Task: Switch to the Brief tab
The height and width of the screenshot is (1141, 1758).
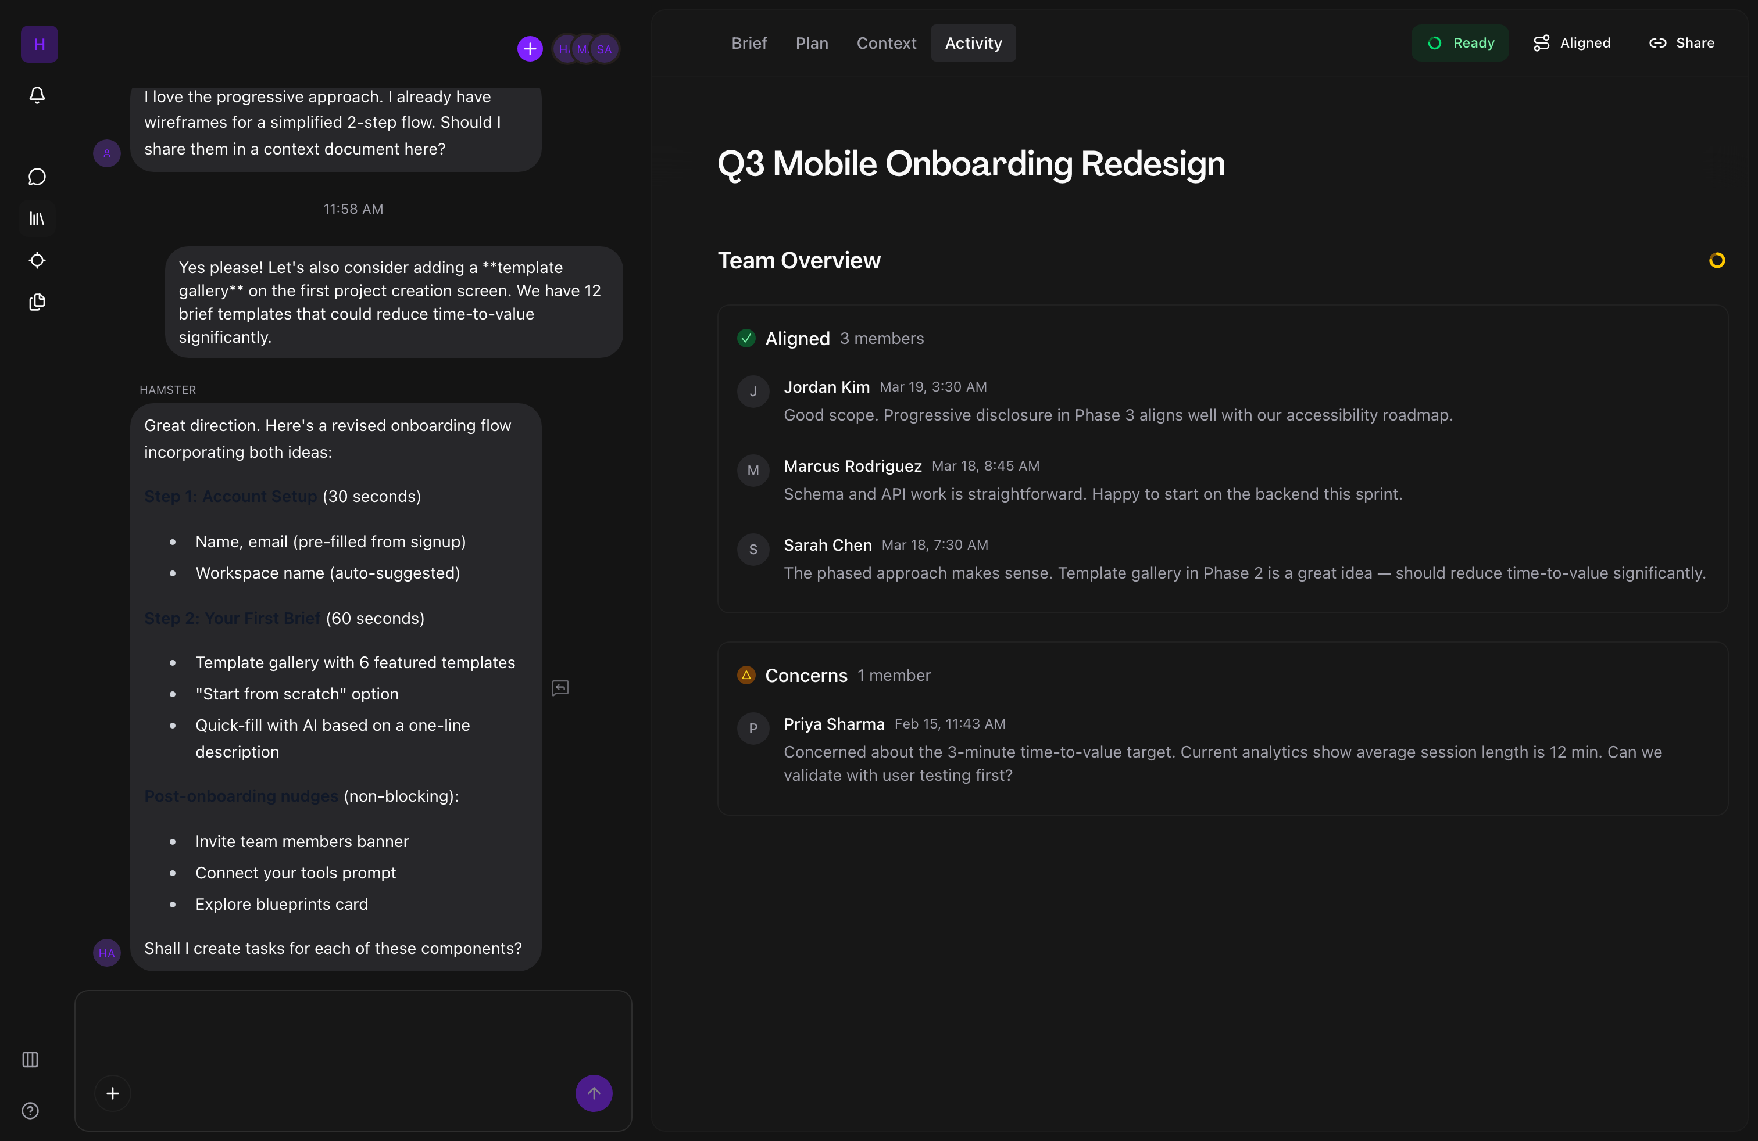Action: (x=749, y=43)
